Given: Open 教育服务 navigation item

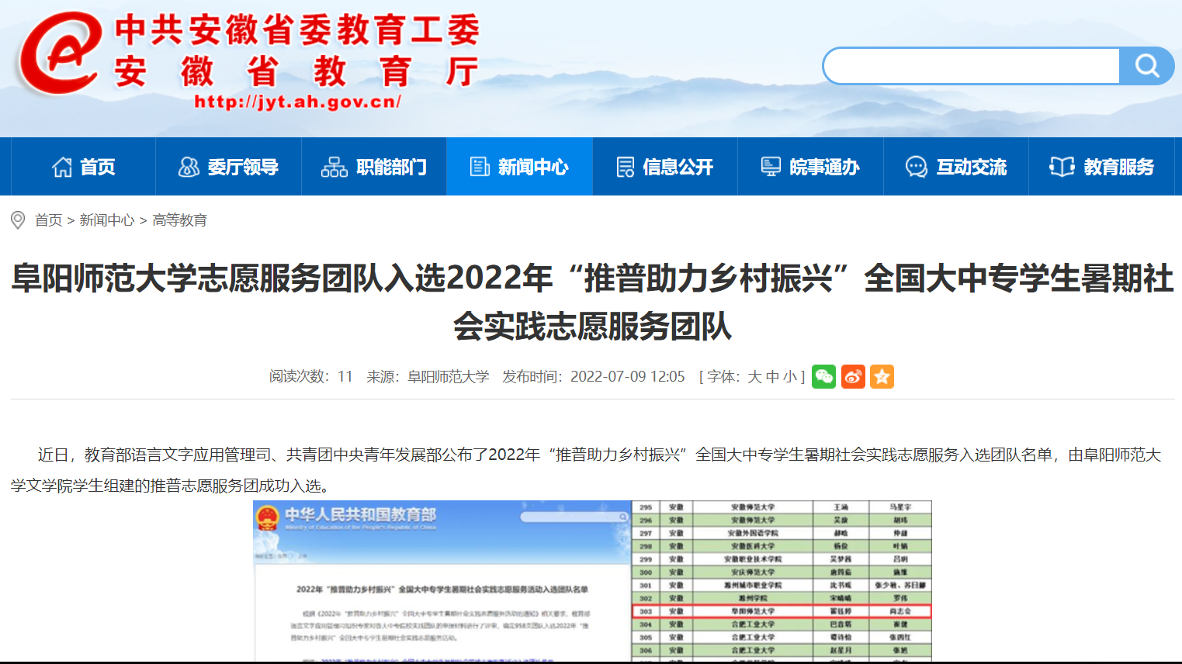Looking at the screenshot, I should coord(1102,167).
